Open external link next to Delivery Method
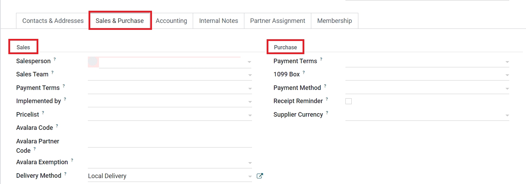Viewport: 526px width, 184px height. 260,176
